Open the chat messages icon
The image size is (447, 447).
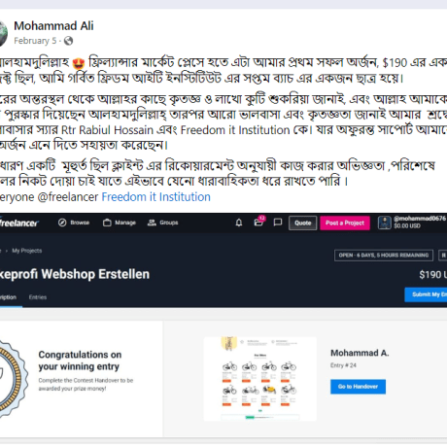click(278, 223)
